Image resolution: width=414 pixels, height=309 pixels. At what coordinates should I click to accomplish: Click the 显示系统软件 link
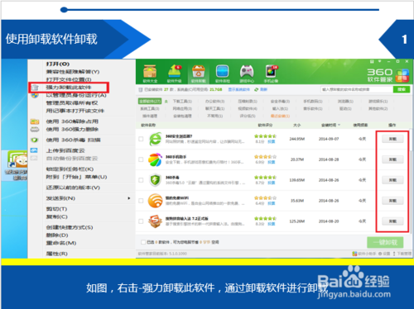point(239,89)
